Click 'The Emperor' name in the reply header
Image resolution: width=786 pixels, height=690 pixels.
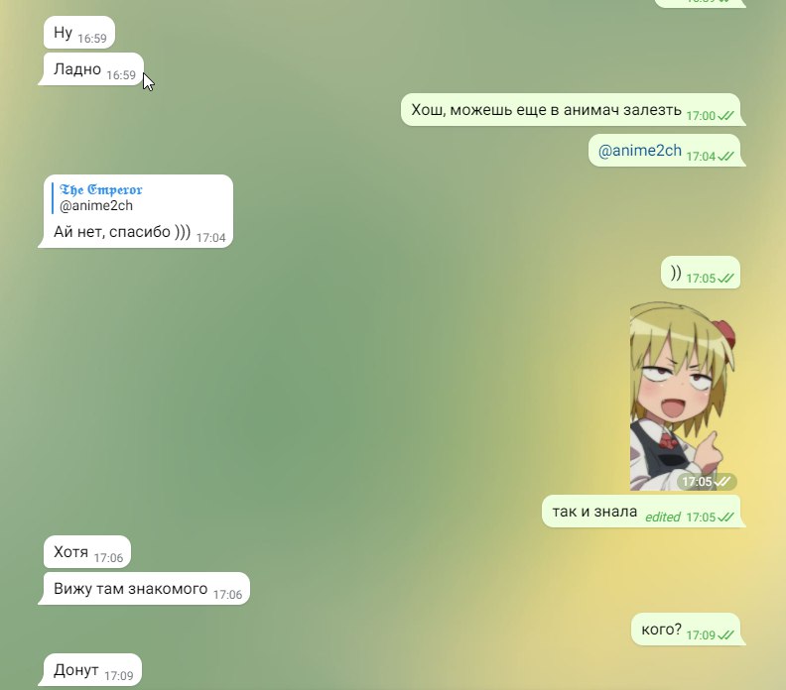101,189
